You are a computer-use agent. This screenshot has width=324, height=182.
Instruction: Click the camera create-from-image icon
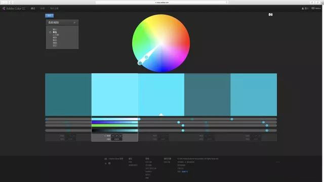(x=270, y=15)
